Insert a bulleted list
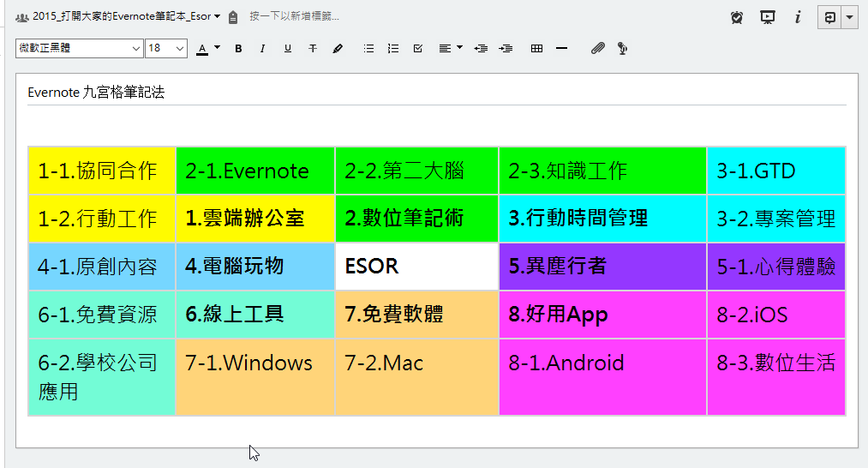Screen dimensions: 868x468 (368, 49)
